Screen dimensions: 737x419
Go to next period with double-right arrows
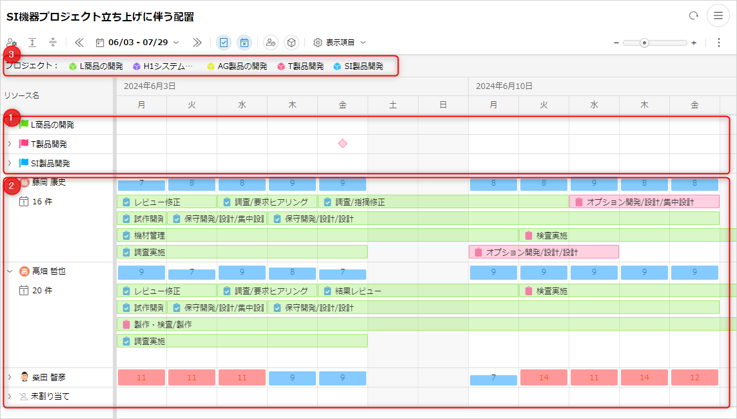point(197,43)
